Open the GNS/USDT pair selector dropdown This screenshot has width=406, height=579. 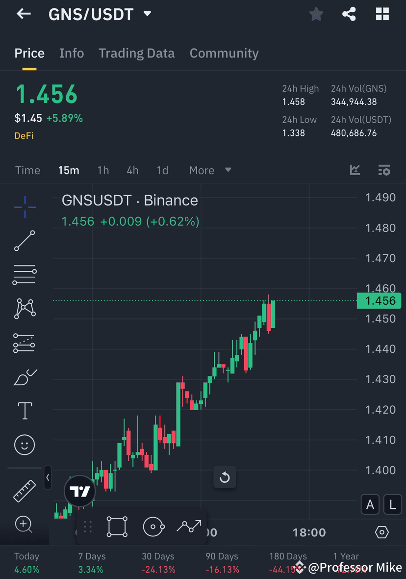(147, 14)
